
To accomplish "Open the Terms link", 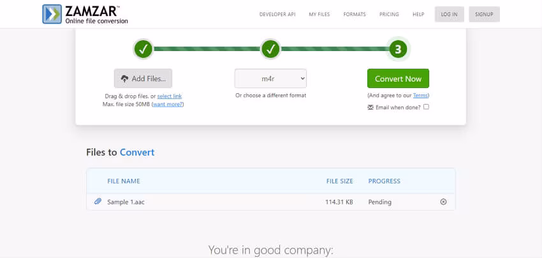I will point(420,95).
